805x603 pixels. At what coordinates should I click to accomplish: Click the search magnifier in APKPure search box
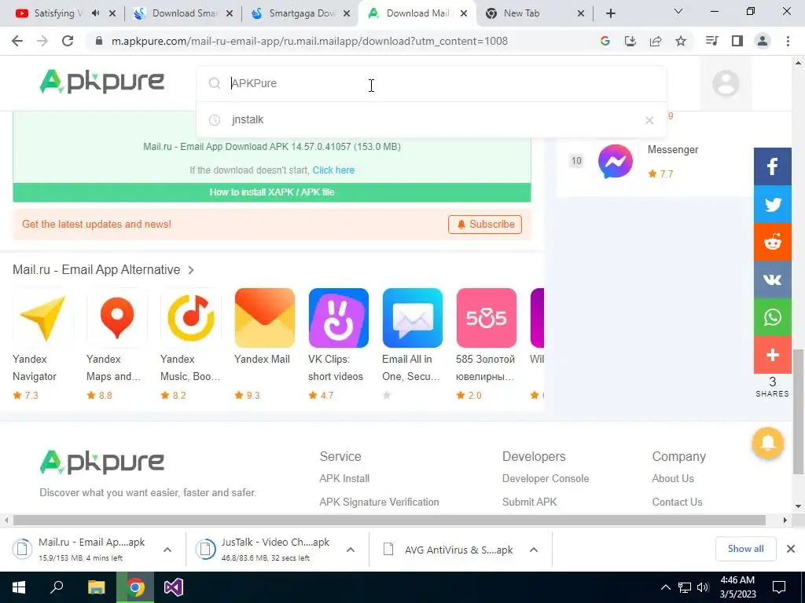click(x=215, y=83)
